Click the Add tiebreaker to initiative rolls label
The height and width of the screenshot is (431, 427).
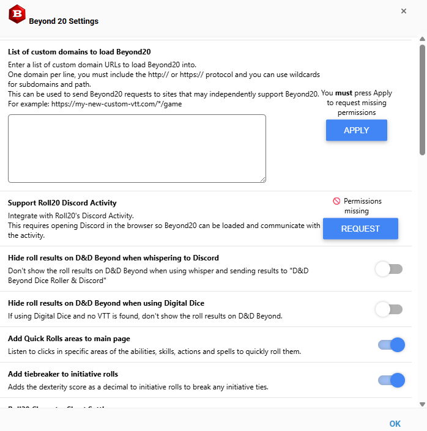coord(63,374)
